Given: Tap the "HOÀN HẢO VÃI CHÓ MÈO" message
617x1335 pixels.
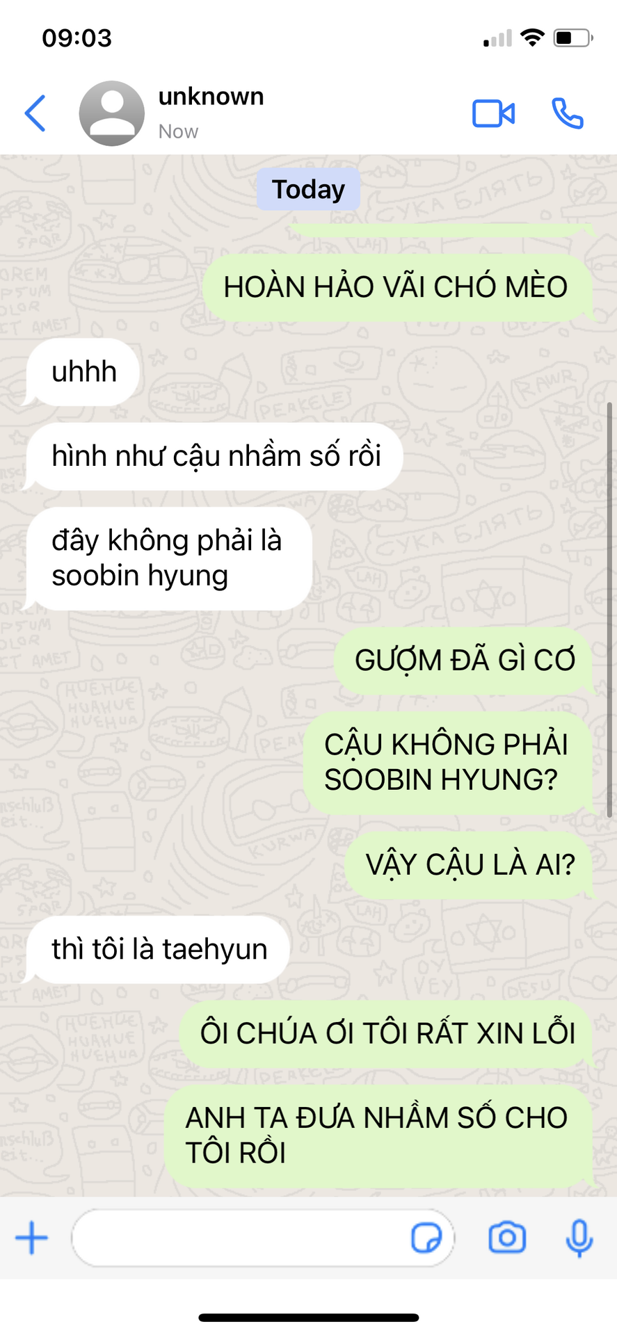Looking at the screenshot, I should coord(398,287).
